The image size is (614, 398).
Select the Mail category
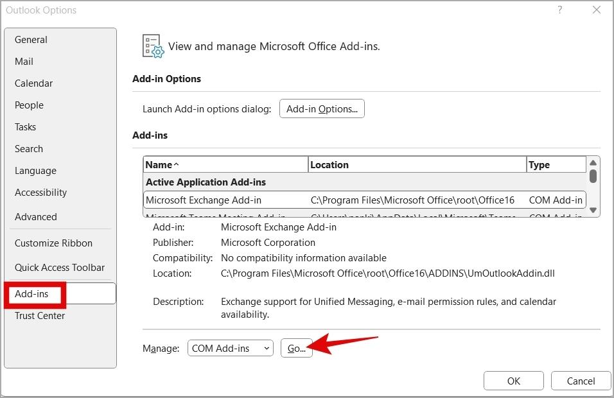pyautogui.click(x=24, y=62)
